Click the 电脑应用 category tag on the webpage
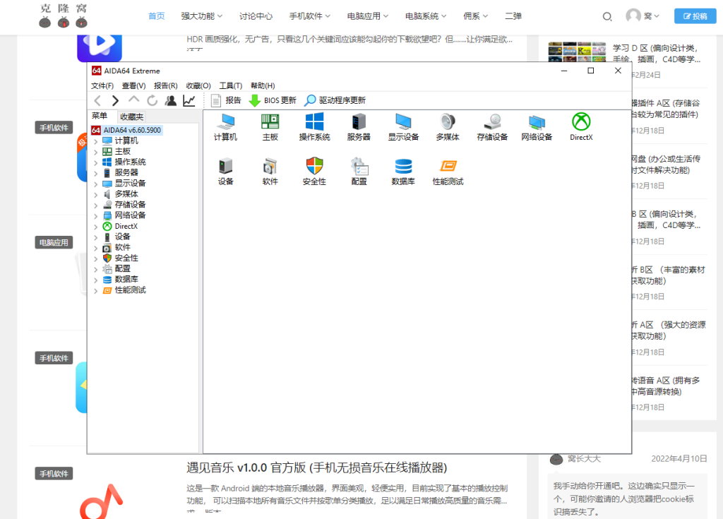Screen dimensions: 723x519 [54, 243]
